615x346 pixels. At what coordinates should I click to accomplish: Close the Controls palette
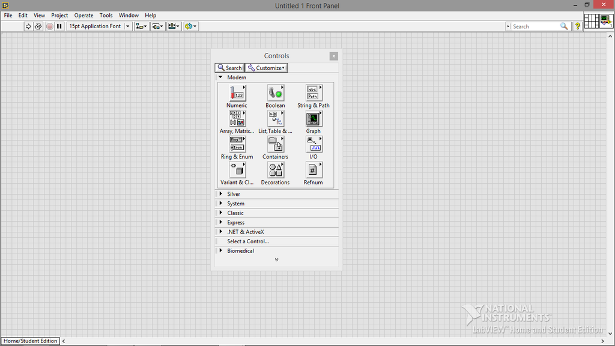pos(334,56)
